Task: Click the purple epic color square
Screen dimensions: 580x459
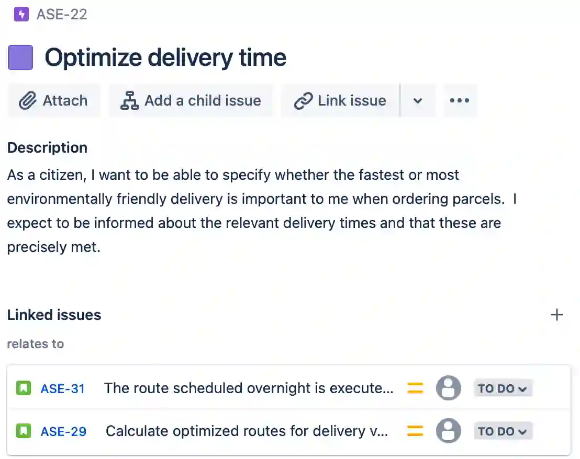Action: [x=20, y=58]
